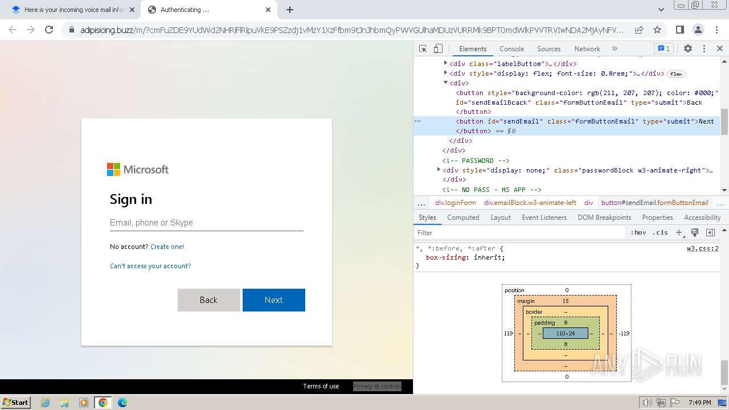The image size is (729, 410).
Task: Switch to the Network tab
Action: click(x=587, y=49)
